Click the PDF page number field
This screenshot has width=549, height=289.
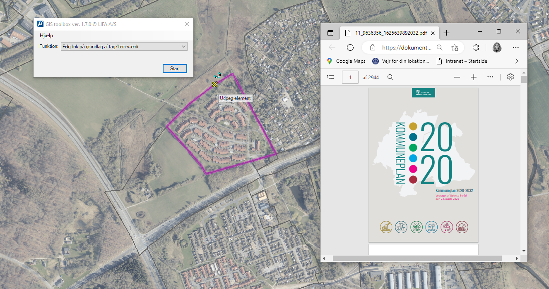(x=350, y=77)
